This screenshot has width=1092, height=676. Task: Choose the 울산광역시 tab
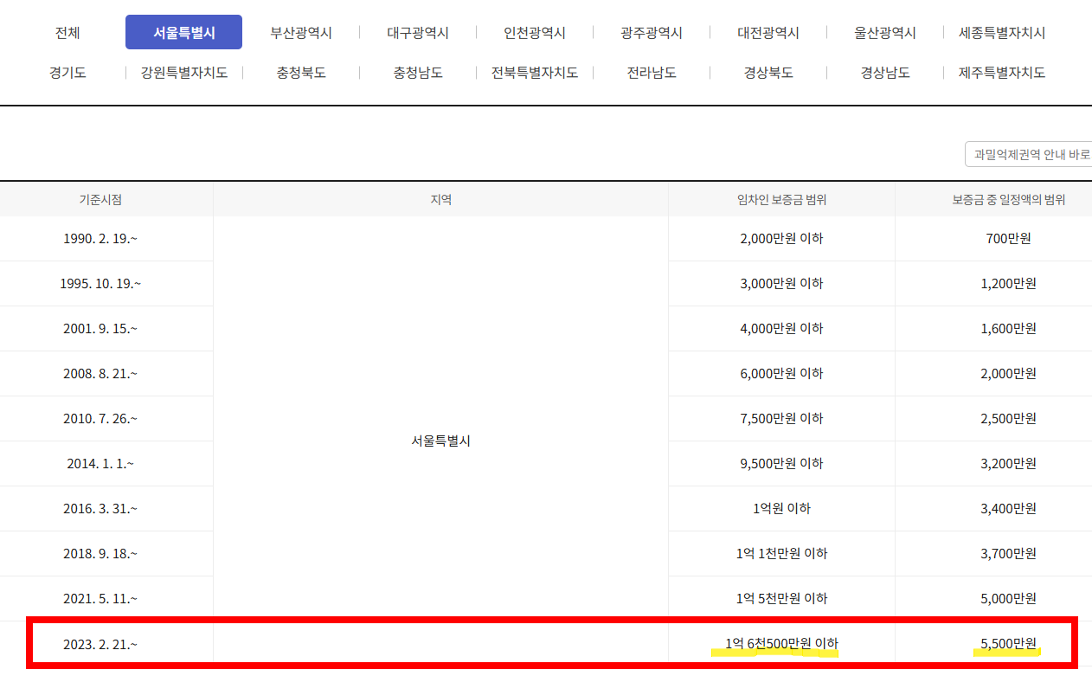[x=885, y=33]
